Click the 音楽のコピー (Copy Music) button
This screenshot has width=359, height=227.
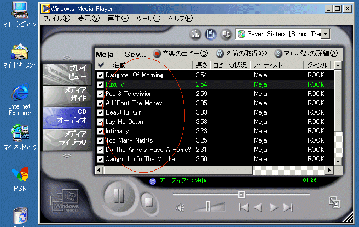pyautogui.click(x=181, y=54)
